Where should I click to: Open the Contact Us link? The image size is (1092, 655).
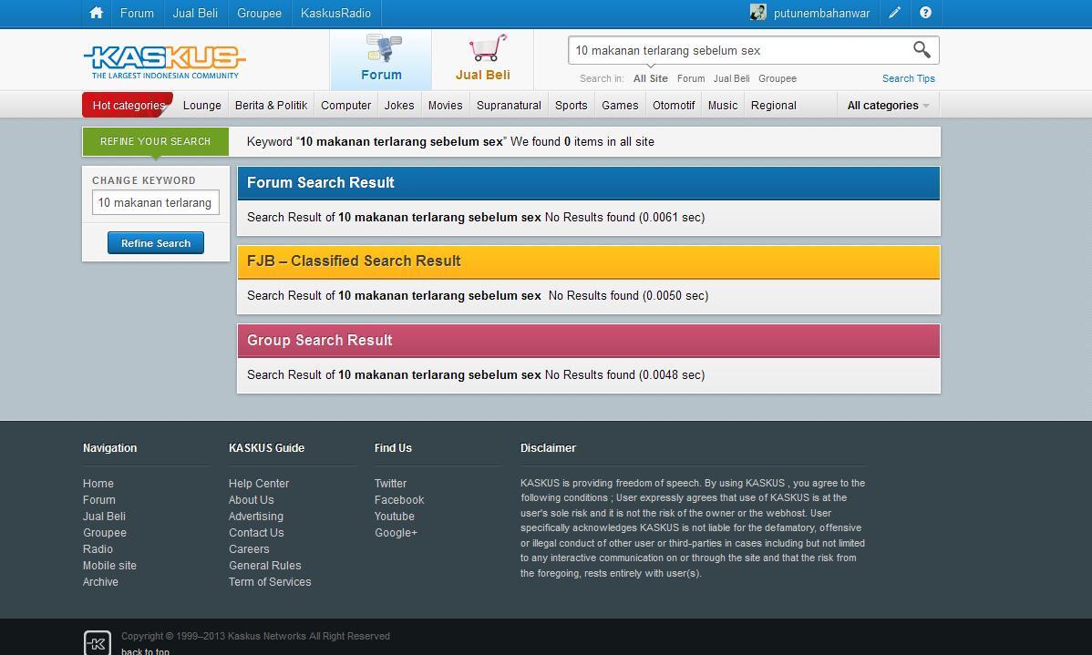(256, 533)
